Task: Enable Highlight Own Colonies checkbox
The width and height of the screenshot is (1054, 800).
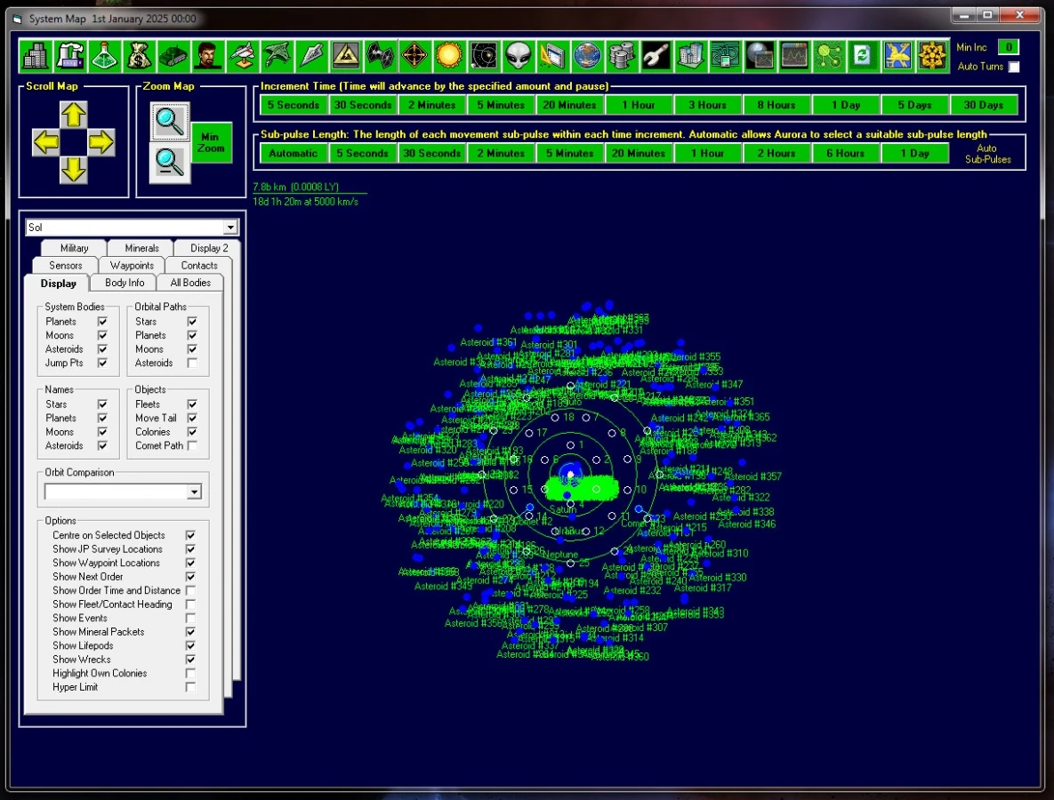Action: (191, 673)
